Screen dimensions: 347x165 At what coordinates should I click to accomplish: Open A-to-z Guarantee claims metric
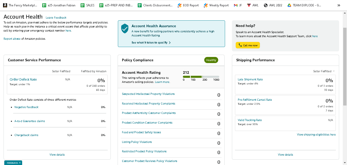click(30, 121)
